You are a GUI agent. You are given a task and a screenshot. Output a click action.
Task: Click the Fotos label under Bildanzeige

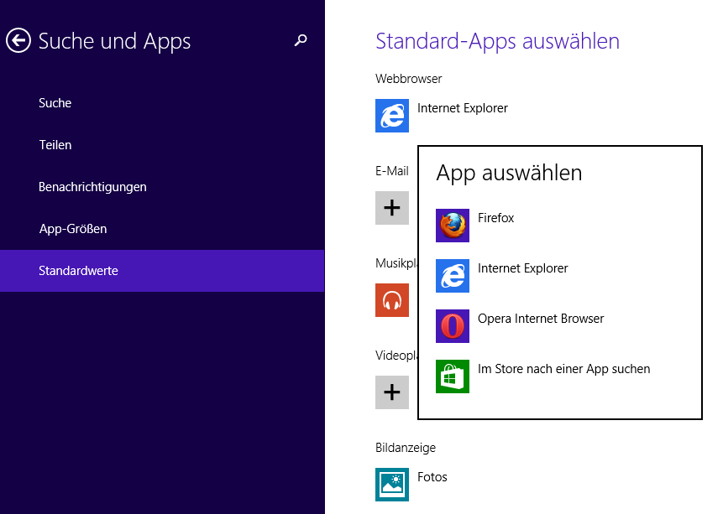click(x=432, y=477)
